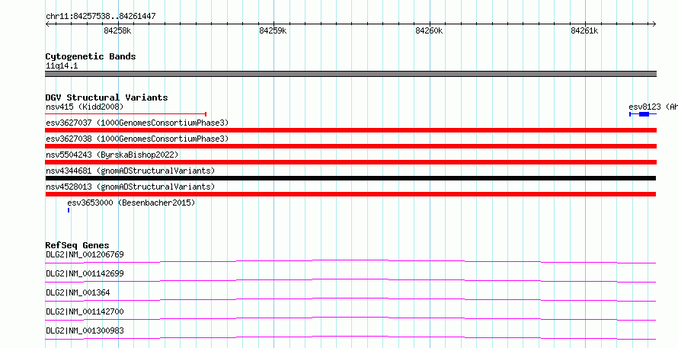Open the nsv5504243 (ByrskaBishop2022) label
The height and width of the screenshot is (348, 678).
112,155
